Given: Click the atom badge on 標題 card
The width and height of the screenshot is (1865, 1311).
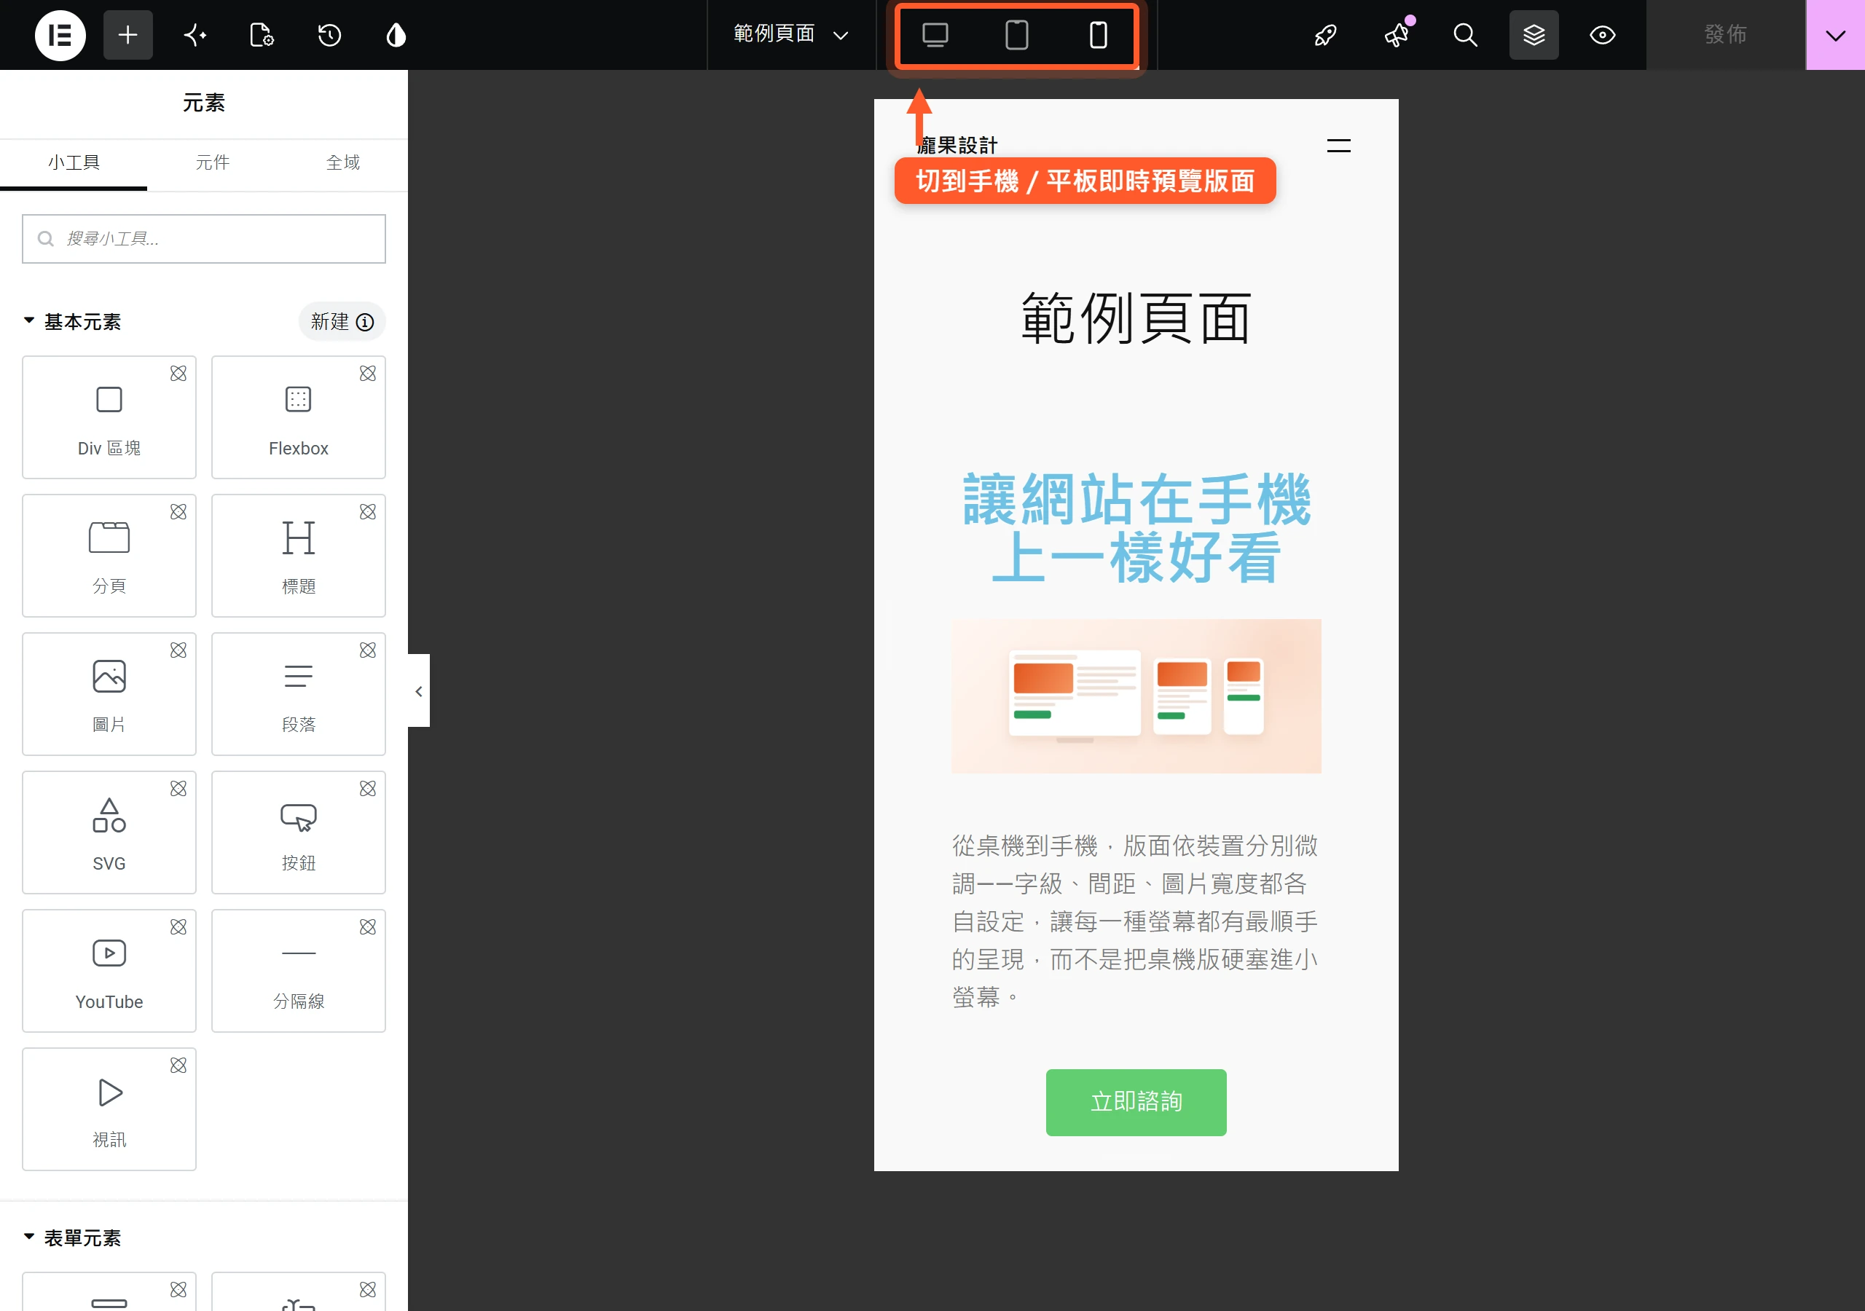Looking at the screenshot, I should (368, 512).
